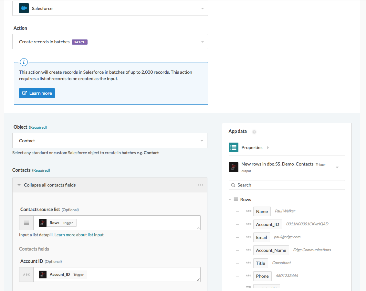Click the list drag handle beside Contacts source list
The width and height of the screenshot is (366, 291).
(26, 222)
